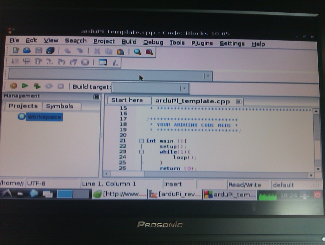Click the editor scrollbar down arrow
The image size is (325, 245).
point(317,169)
